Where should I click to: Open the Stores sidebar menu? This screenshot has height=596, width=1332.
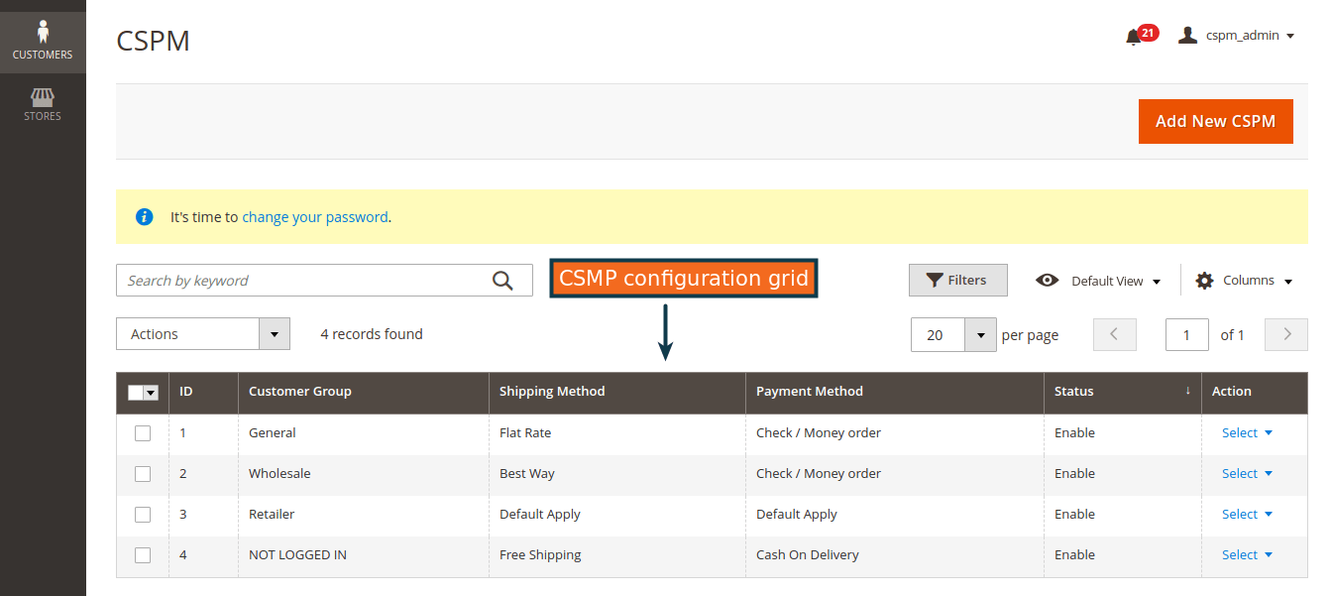pyautogui.click(x=43, y=104)
